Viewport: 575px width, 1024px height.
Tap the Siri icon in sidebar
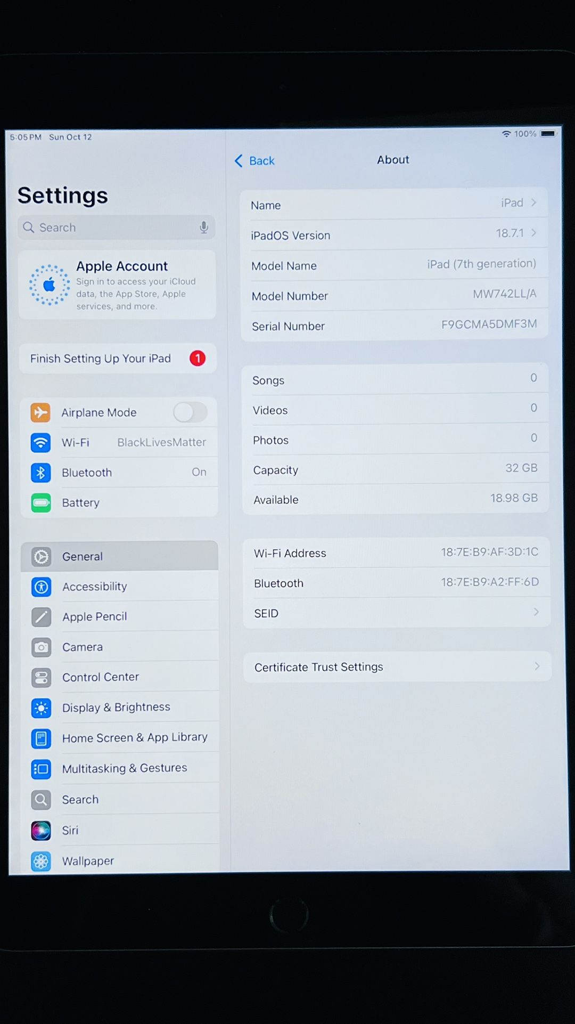pos(41,830)
